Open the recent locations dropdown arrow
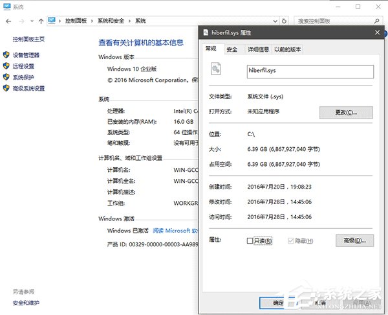The image size is (388, 315). [30, 21]
